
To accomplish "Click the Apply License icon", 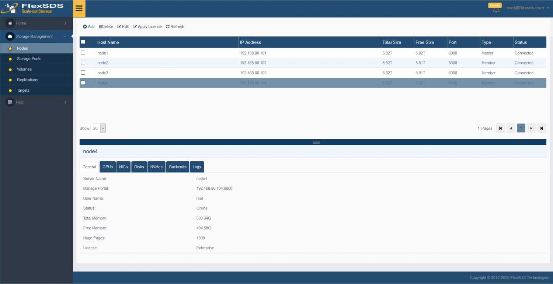I will click(147, 27).
